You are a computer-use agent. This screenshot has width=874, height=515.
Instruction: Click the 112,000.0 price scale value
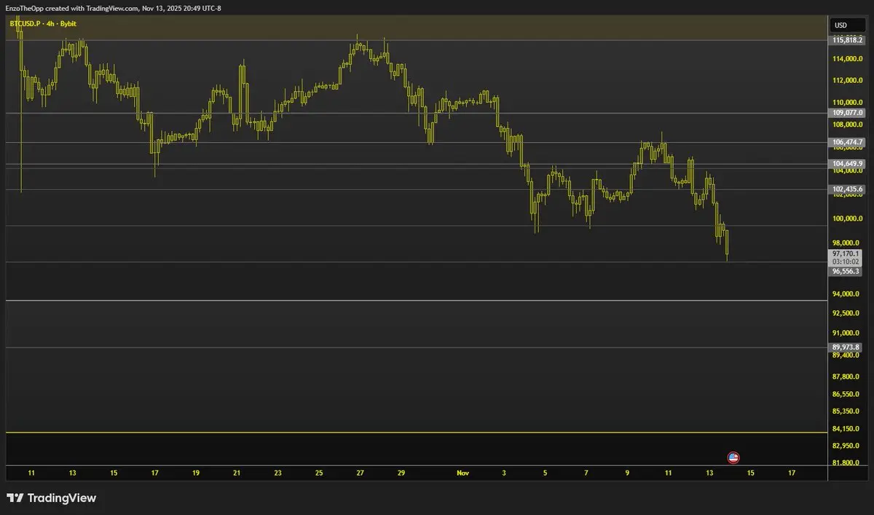848,80
